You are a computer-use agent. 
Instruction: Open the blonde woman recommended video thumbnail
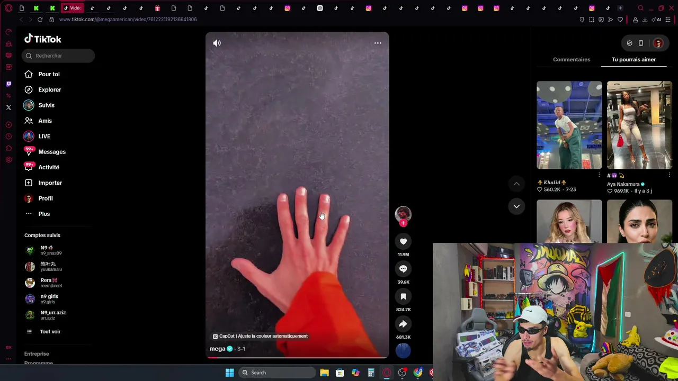pos(569,221)
